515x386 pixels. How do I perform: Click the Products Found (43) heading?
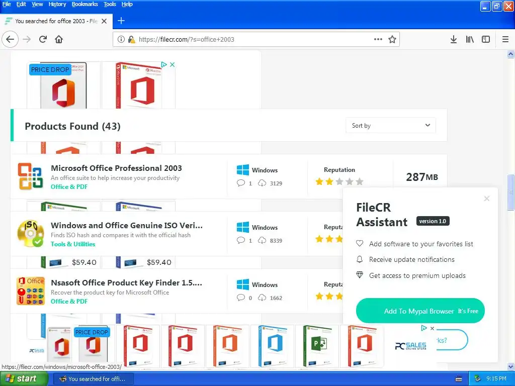click(x=72, y=126)
